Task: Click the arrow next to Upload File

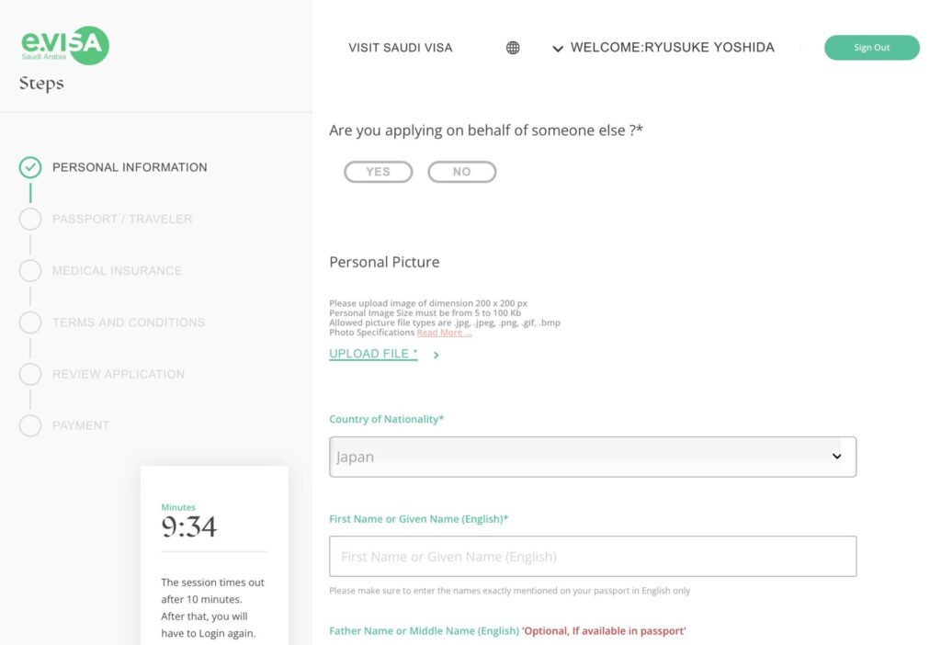Action: click(x=436, y=356)
